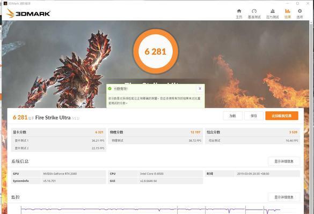This screenshot has width=314, height=214.
Task: Select the combined score value 3 539
Action: (x=293, y=132)
